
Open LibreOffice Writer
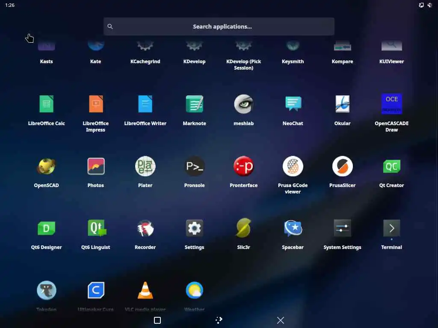coord(145,110)
